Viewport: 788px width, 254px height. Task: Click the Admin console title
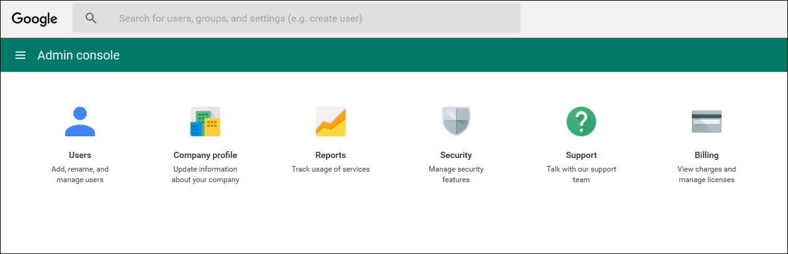coord(79,55)
